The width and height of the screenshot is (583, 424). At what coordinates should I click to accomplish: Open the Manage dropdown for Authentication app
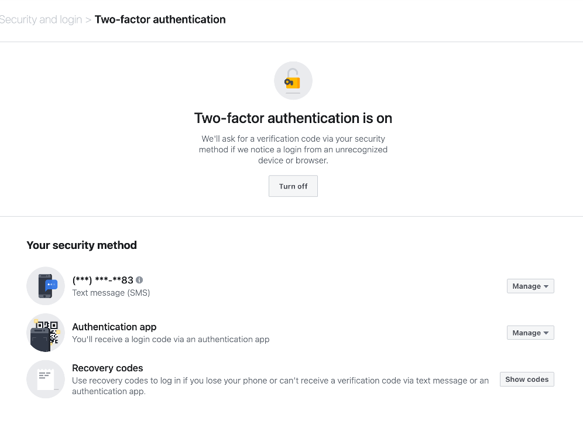(x=530, y=333)
